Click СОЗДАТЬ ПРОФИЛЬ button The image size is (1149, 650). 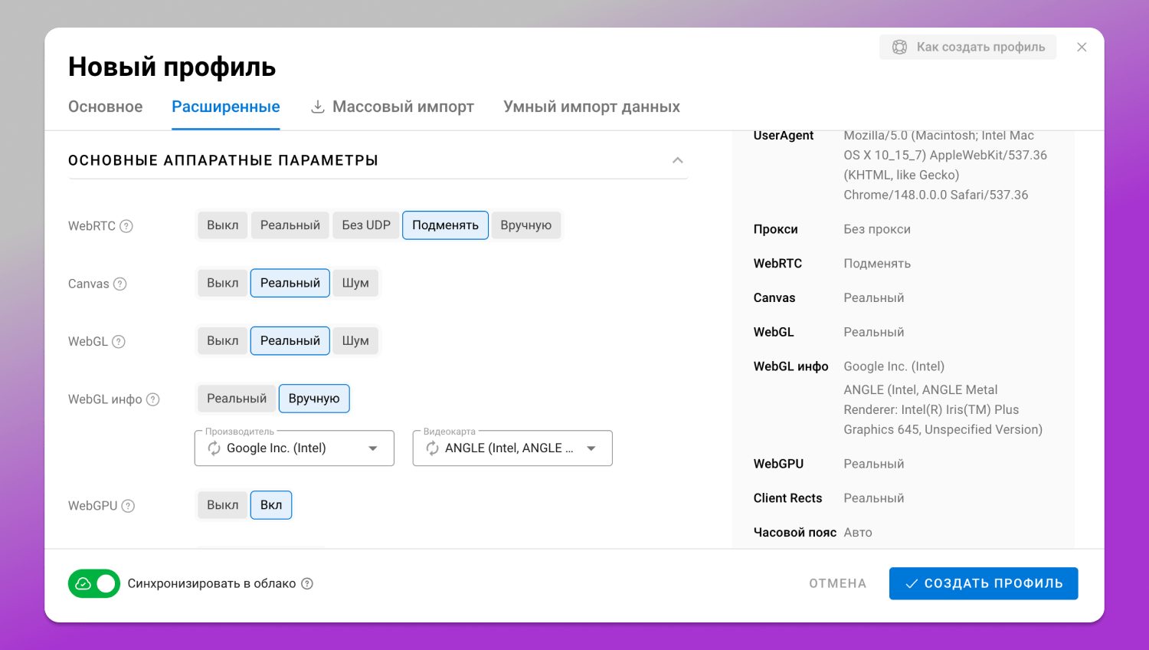click(984, 583)
